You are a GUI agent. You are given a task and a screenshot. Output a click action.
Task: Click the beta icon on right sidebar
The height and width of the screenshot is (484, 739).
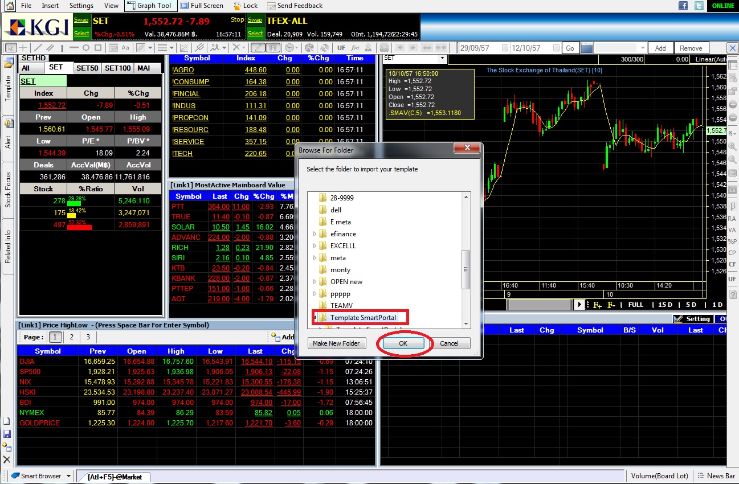tap(732, 206)
